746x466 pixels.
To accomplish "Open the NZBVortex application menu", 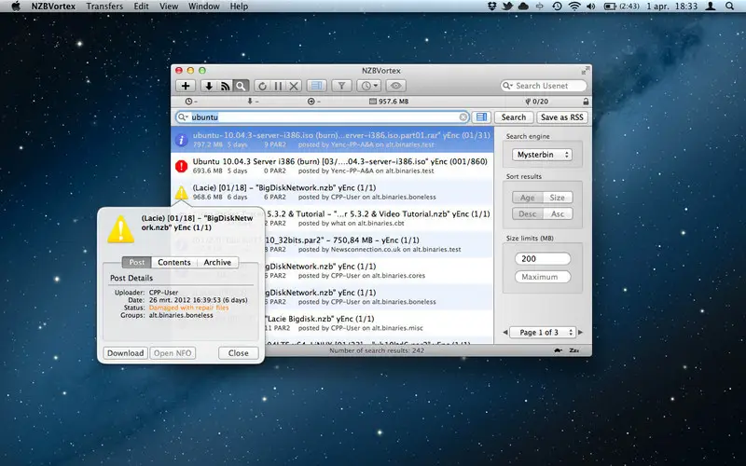I will click(53, 7).
